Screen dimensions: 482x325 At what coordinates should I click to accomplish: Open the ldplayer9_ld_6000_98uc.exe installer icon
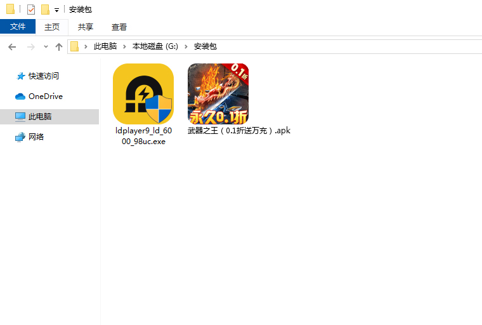coord(143,94)
